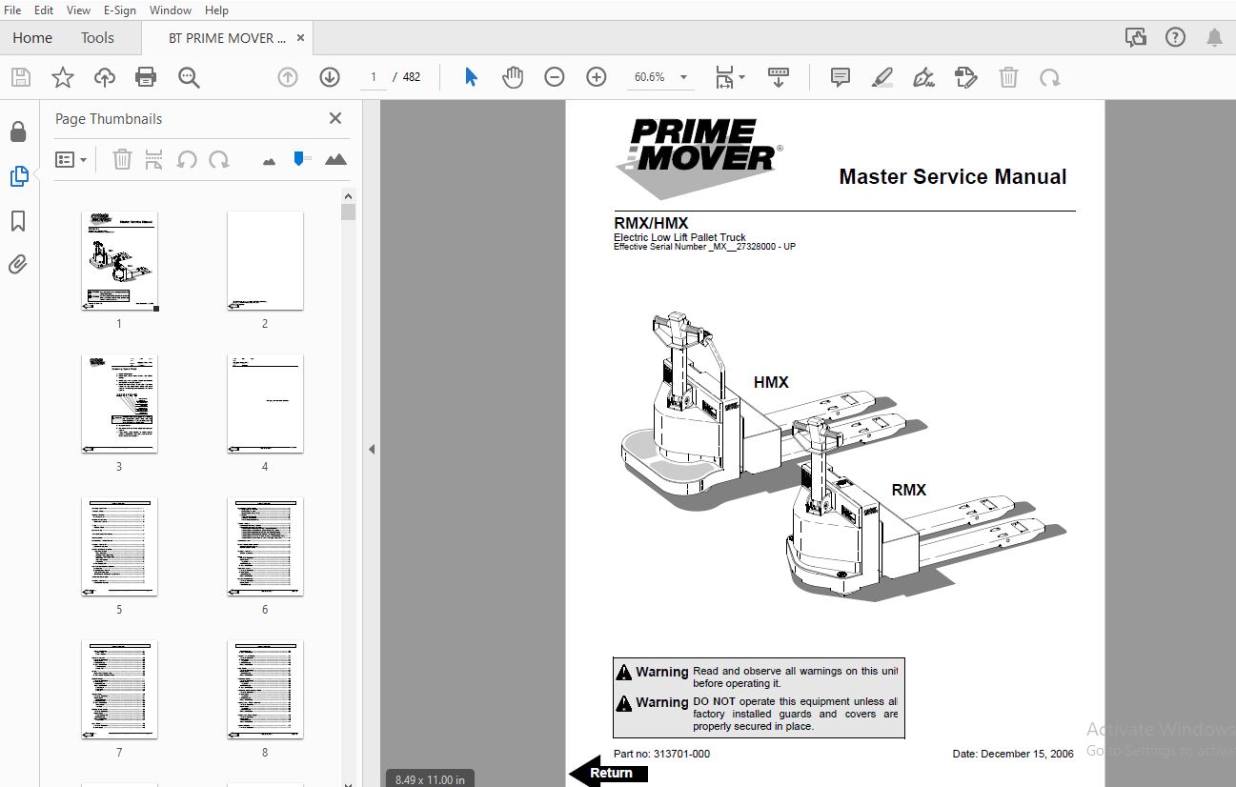Open the sign document pen tool
Viewport: 1236px width, 787px height.
923,77
